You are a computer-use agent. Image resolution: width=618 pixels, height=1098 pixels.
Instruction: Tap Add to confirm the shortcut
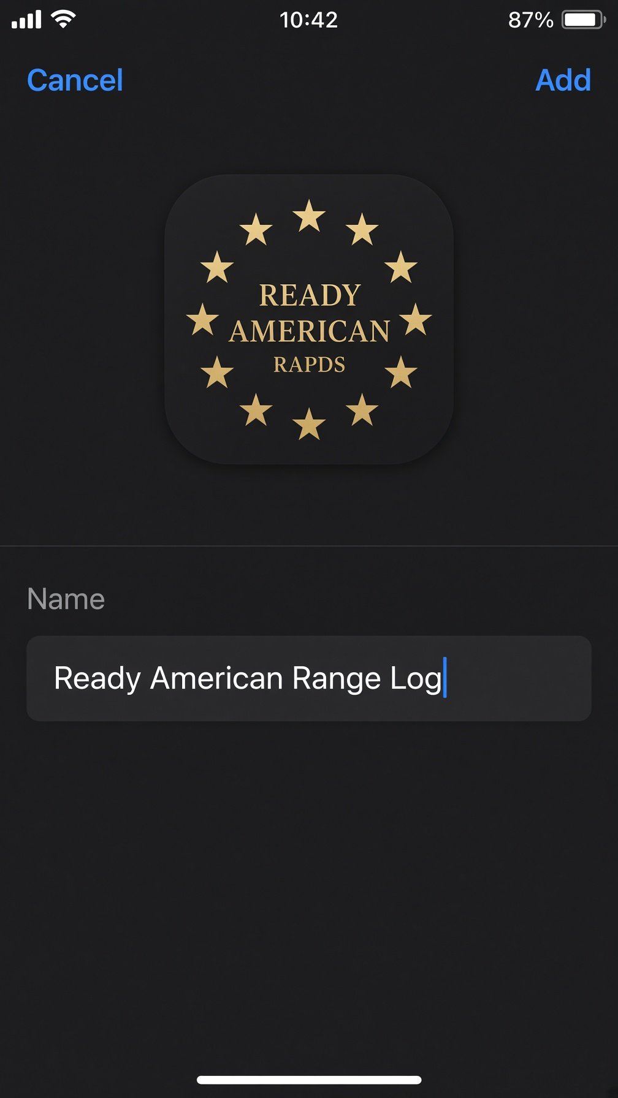[x=563, y=80]
